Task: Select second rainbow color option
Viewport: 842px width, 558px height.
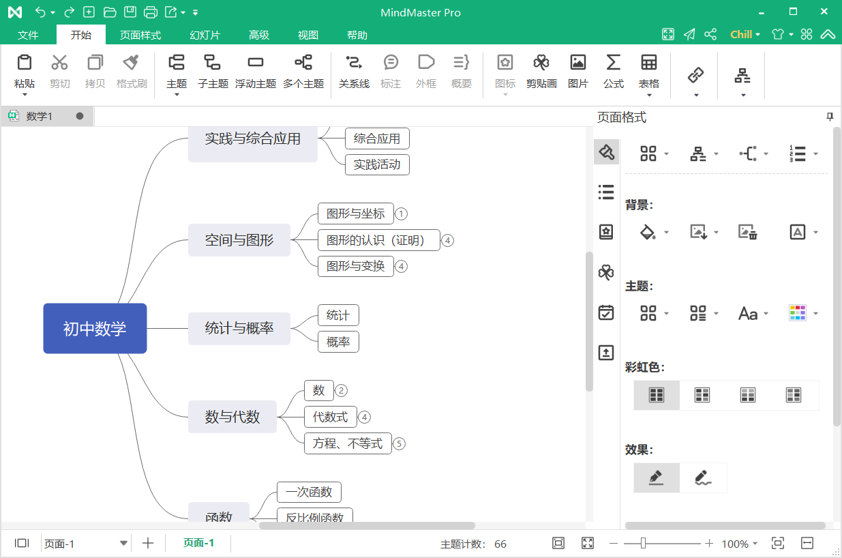Action: click(x=702, y=395)
